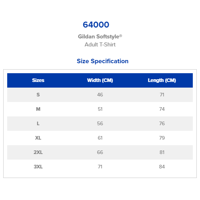Image resolution: width=200 pixels, height=200 pixels.
Task: Click width value 56 for size L
Action: pos(100,124)
